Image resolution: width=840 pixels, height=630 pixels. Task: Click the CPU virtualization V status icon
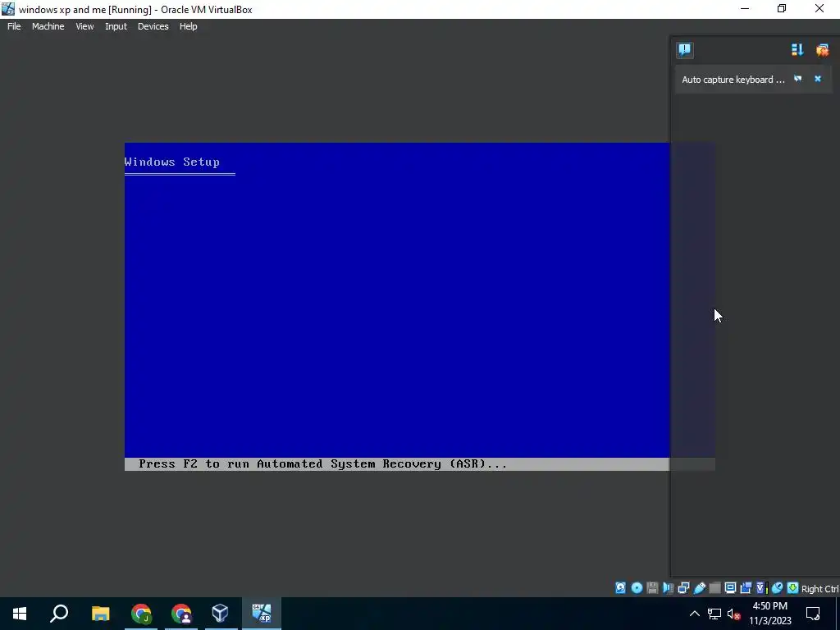pyautogui.click(x=762, y=587)
